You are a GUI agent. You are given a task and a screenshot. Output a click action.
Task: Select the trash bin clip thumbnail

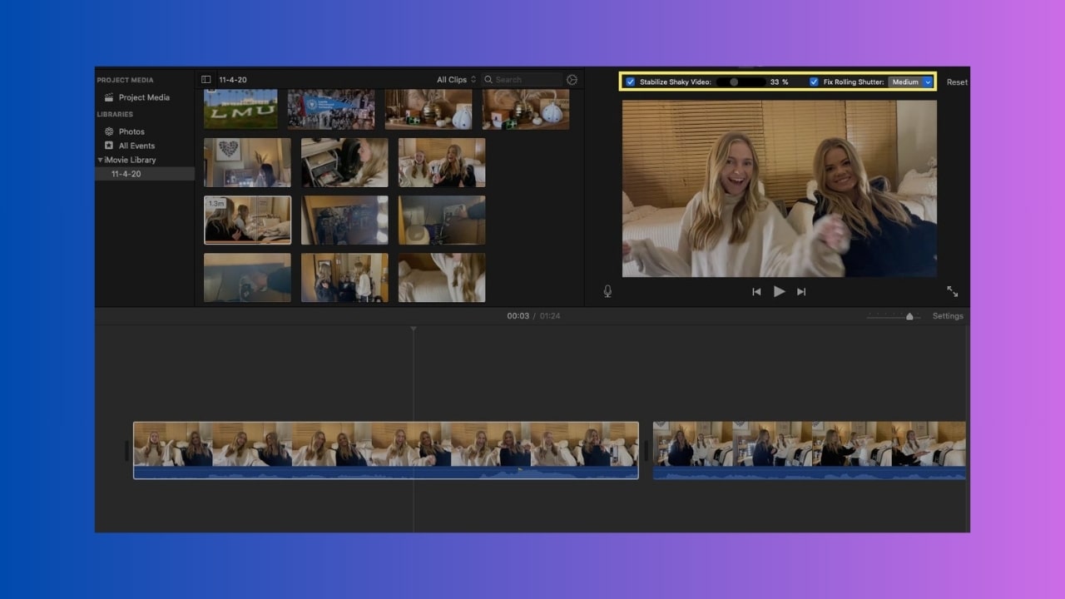442,220
